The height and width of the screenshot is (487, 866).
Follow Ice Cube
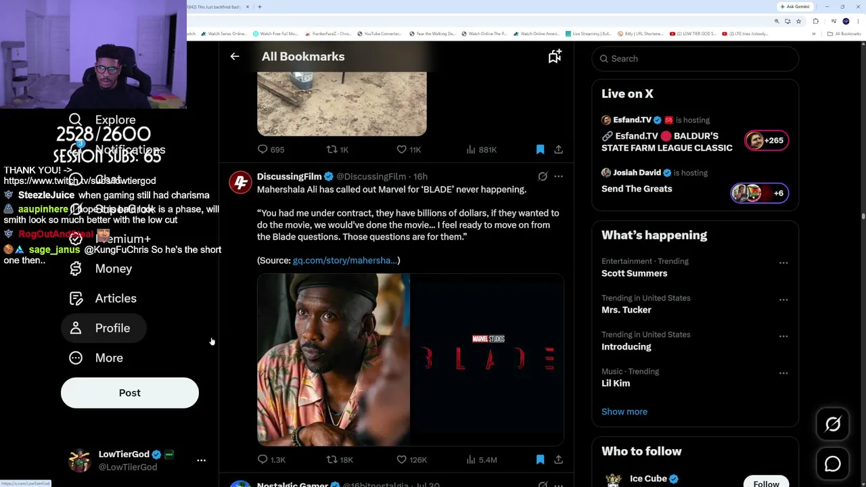click(x=767, y=483)
